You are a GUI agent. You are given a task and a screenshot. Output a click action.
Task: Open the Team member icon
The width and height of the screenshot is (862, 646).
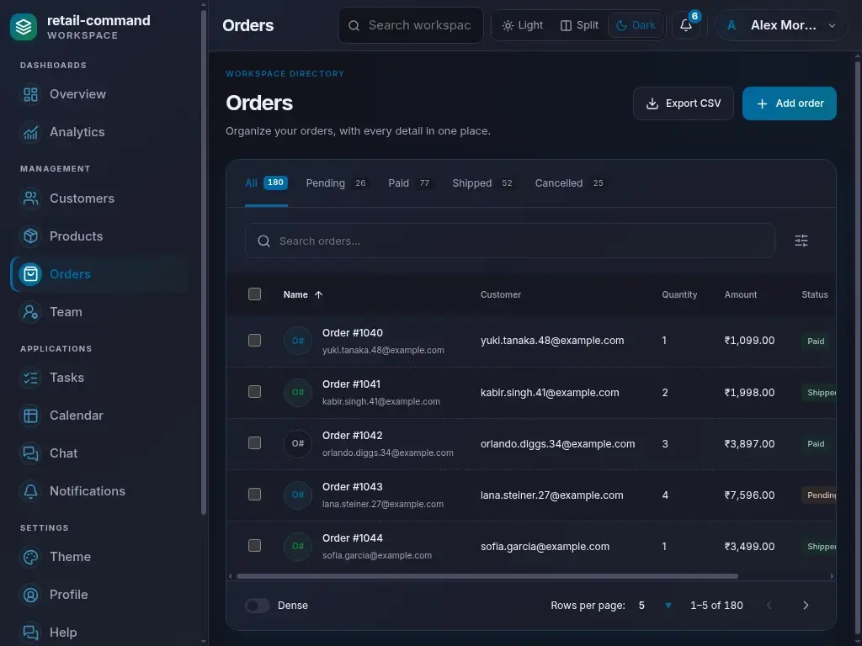(31, 312)
